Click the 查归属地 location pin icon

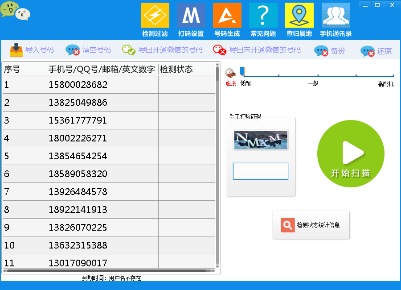pos(299,16)
